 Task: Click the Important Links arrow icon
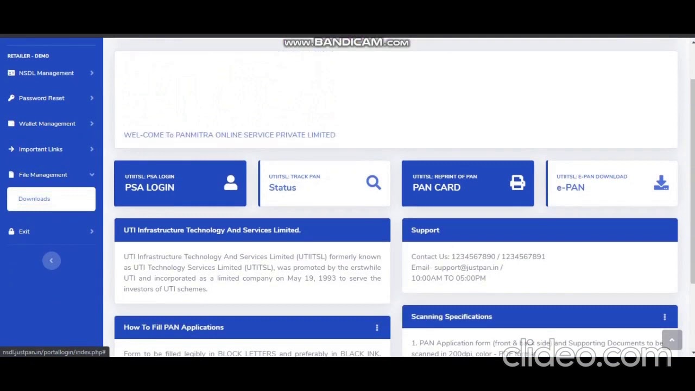click(11, 149)
